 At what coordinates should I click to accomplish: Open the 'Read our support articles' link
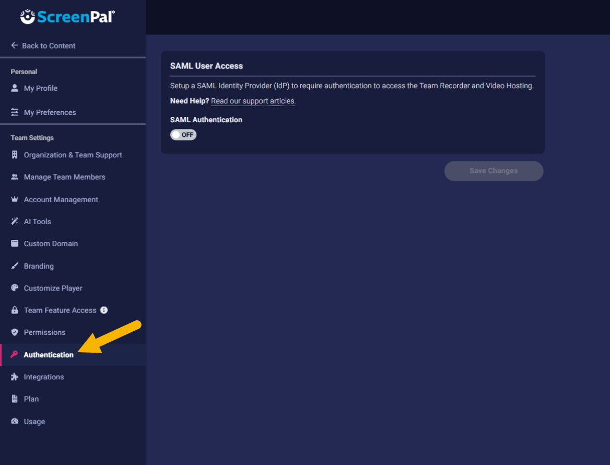[253, 101]
